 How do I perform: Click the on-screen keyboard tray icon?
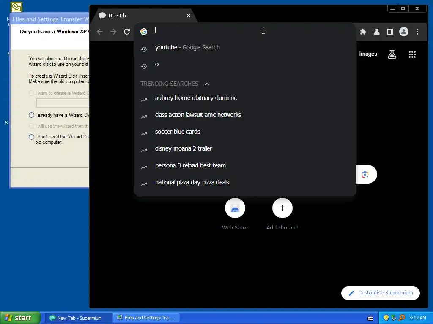coord(370,318)
